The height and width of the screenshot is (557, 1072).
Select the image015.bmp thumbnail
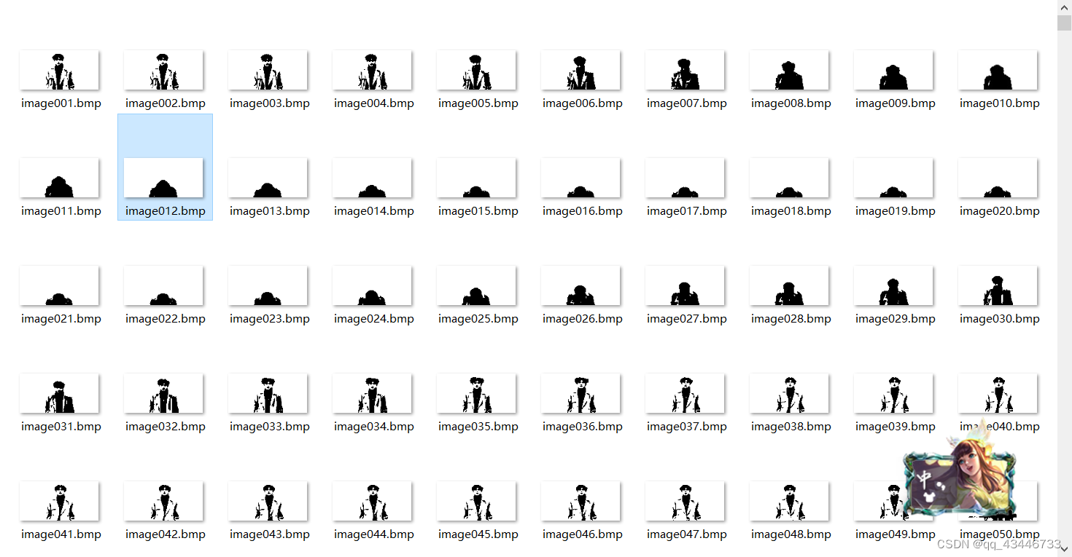click(x=476, y=178)
